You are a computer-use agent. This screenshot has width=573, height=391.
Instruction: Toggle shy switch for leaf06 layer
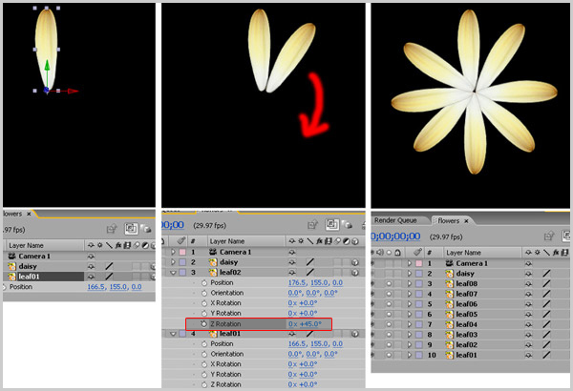(528, 304)
